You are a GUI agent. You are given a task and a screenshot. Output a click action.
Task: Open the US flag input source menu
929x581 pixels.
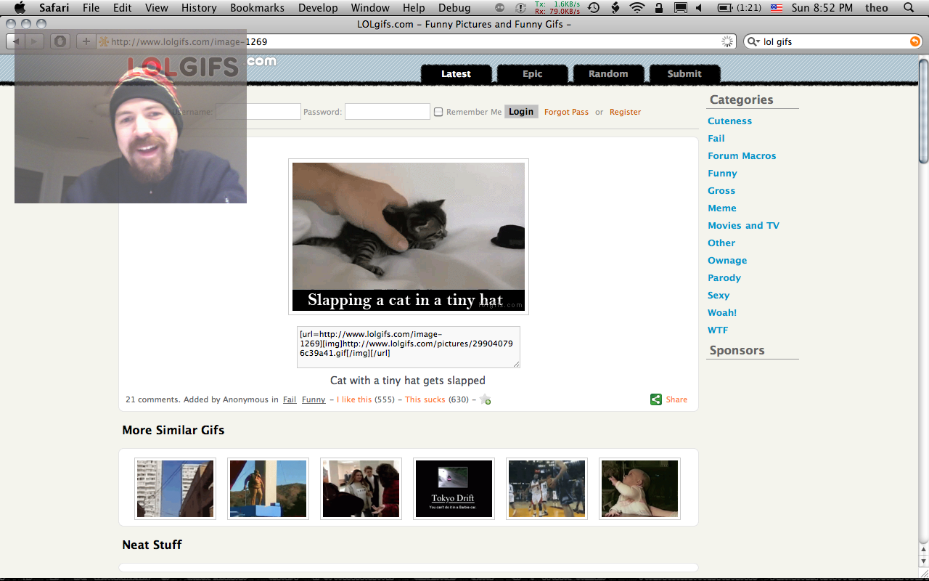(x=777, y=8)
